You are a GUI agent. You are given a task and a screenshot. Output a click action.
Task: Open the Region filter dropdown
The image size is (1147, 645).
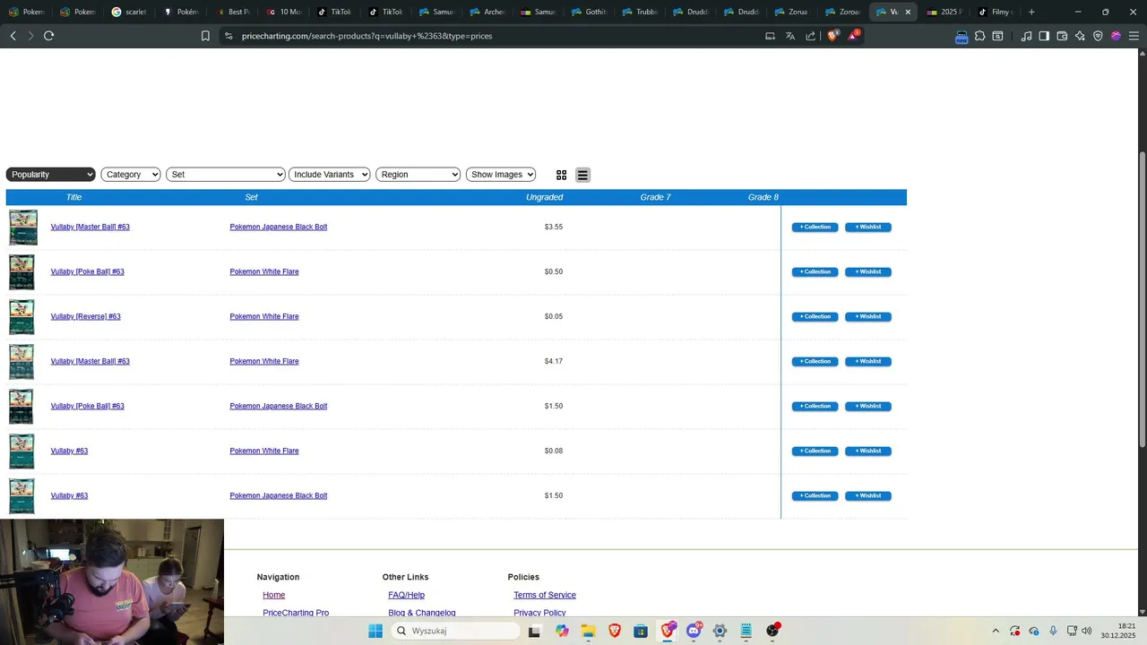[x=418, y=175]
